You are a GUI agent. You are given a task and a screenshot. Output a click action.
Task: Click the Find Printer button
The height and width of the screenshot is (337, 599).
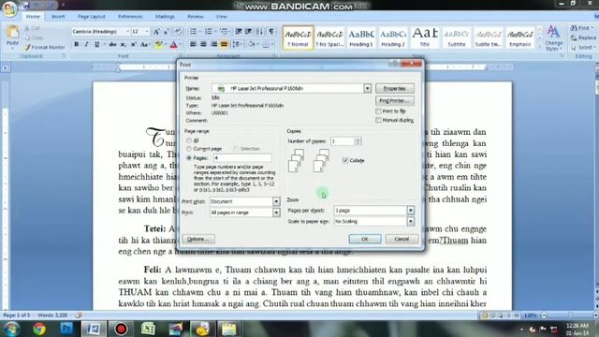pos(395,100)
